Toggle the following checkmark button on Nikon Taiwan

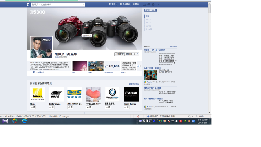tap(119, 54)
